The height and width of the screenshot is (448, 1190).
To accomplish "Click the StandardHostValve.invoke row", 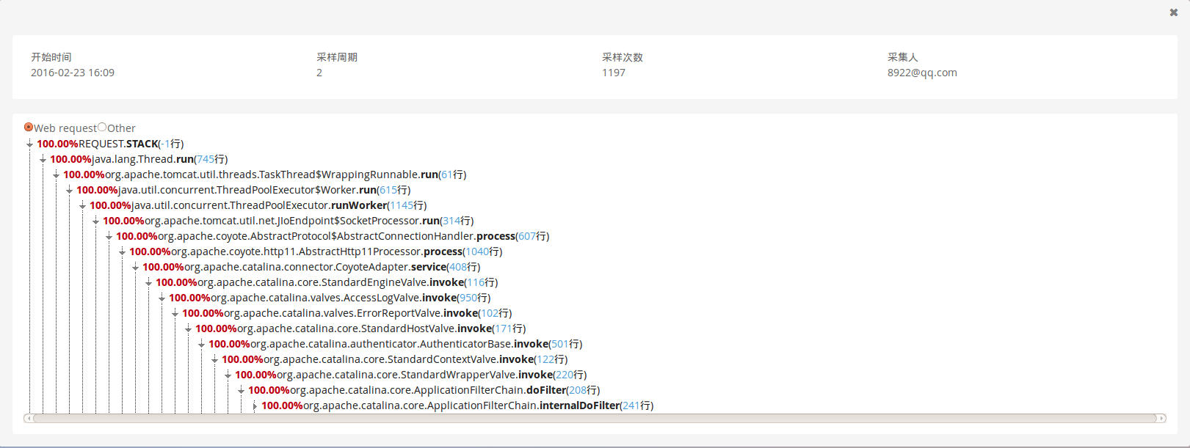I will [x=360, y=328].
